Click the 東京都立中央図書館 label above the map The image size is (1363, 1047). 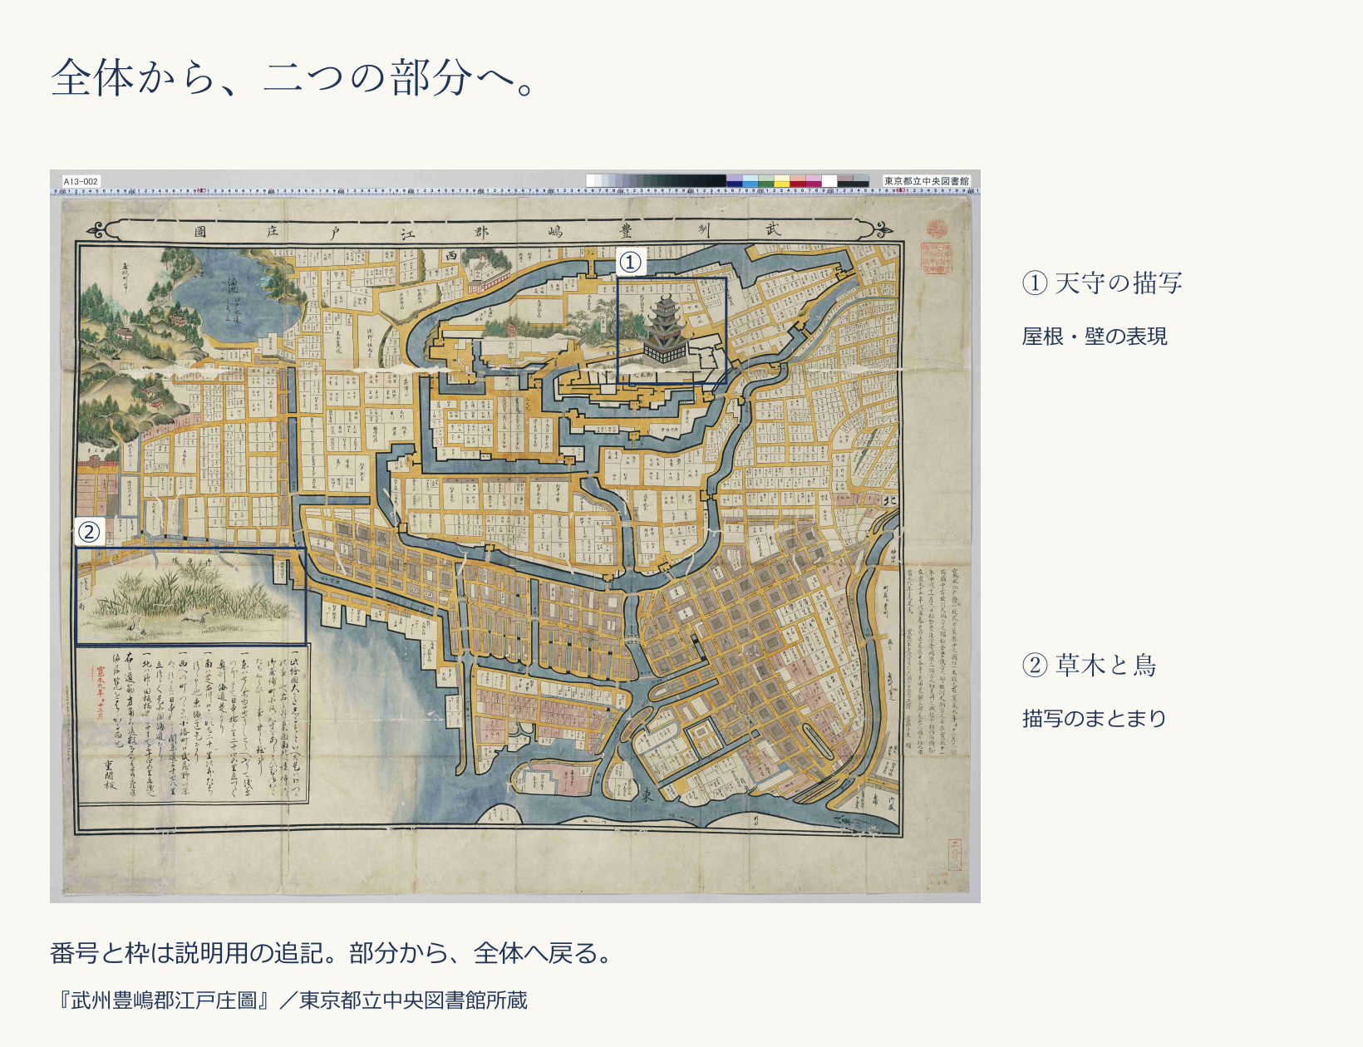(926, 180)
